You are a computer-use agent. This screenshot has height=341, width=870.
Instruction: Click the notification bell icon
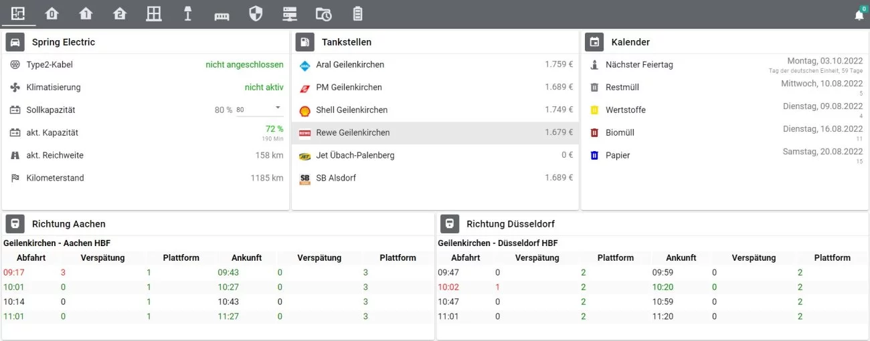click(859, 15)
